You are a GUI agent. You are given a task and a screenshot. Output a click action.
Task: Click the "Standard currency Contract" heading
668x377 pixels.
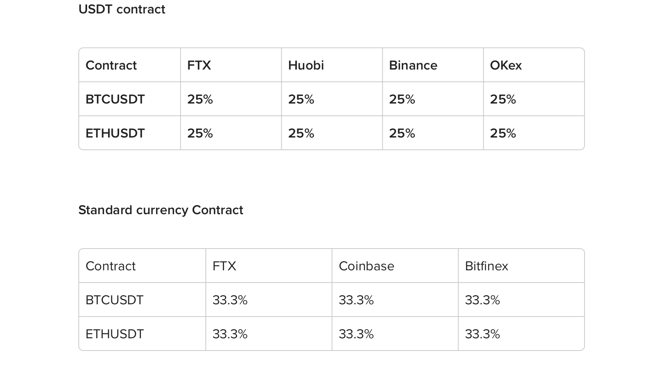click(161, 210)
